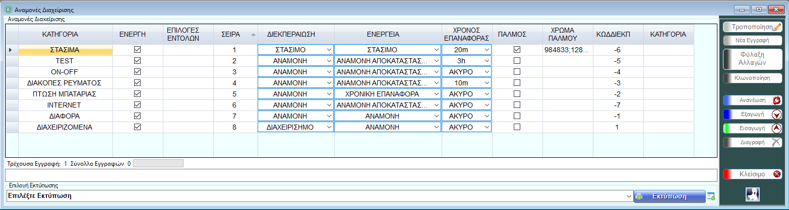Click the Εξαγωγή export button

click(752, 114)
